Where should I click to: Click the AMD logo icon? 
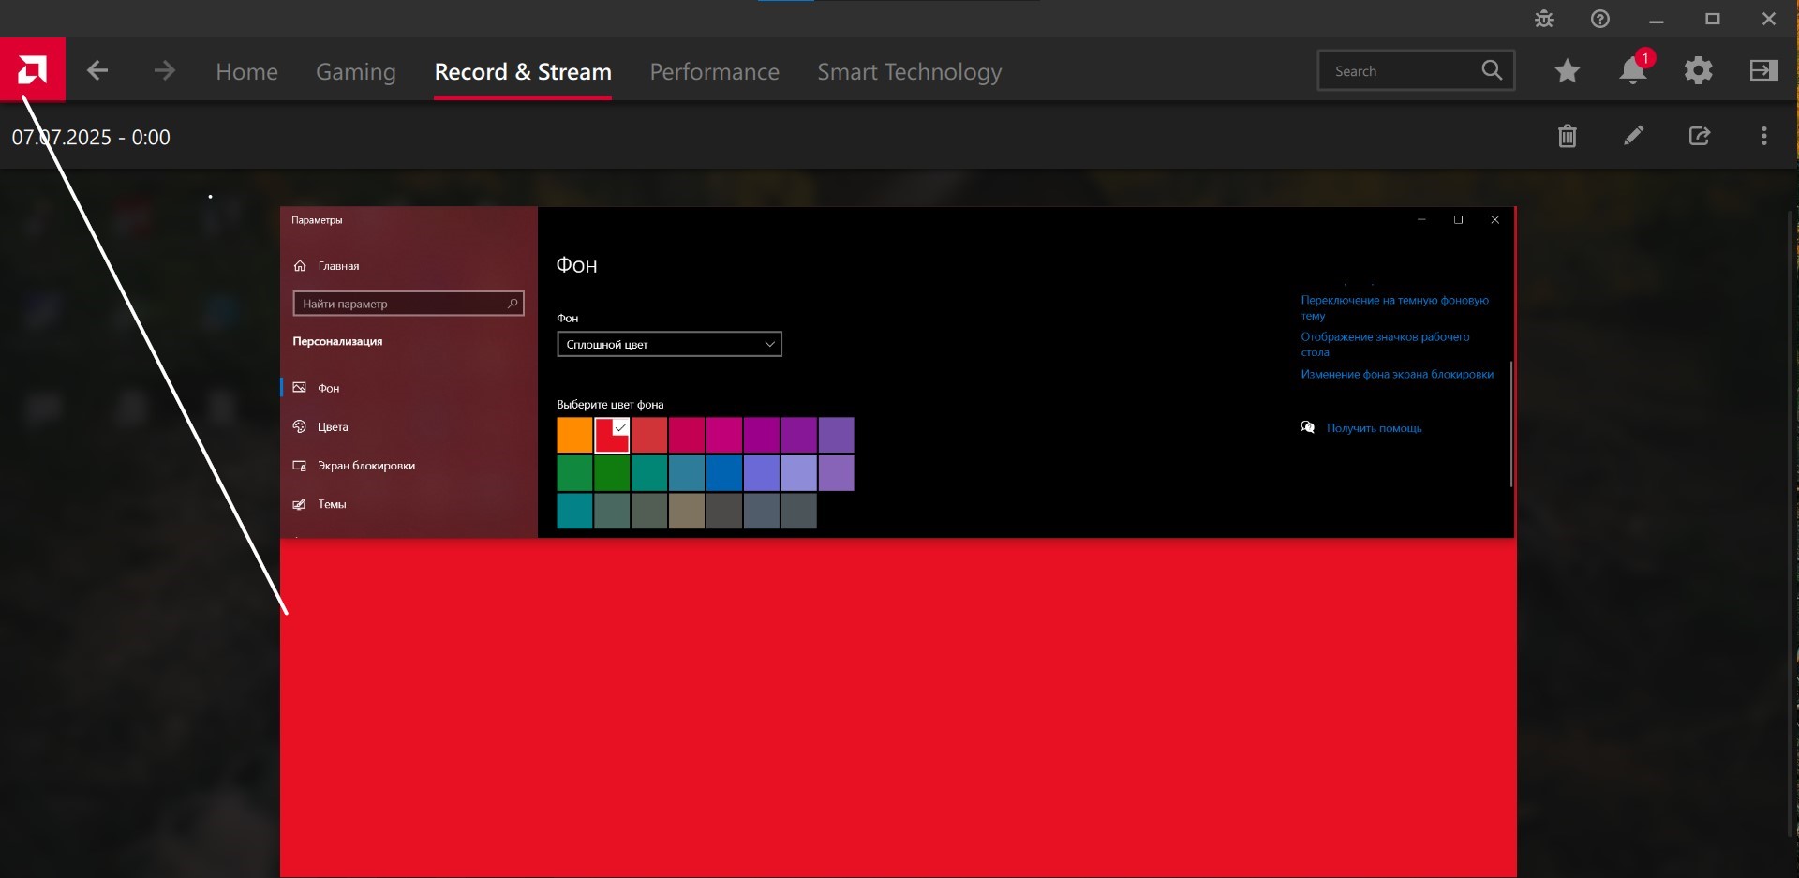pos(33,69)
